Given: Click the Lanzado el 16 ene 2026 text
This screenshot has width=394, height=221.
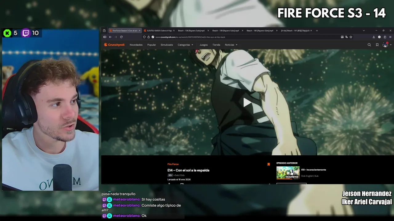Looking at the screenshot, I should coord(179,180).
